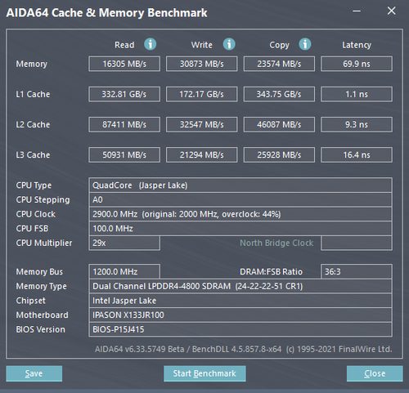The height and width of the screenshot is (393, 409).
Task: Click the Chipset Intel Jasper Lake field
Action: pos(240,301)
